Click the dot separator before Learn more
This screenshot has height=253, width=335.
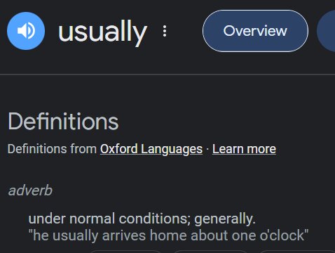pos(207,149)
